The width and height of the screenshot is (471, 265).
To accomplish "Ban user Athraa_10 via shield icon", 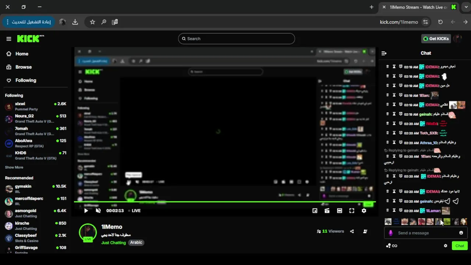I will point(400,142).
